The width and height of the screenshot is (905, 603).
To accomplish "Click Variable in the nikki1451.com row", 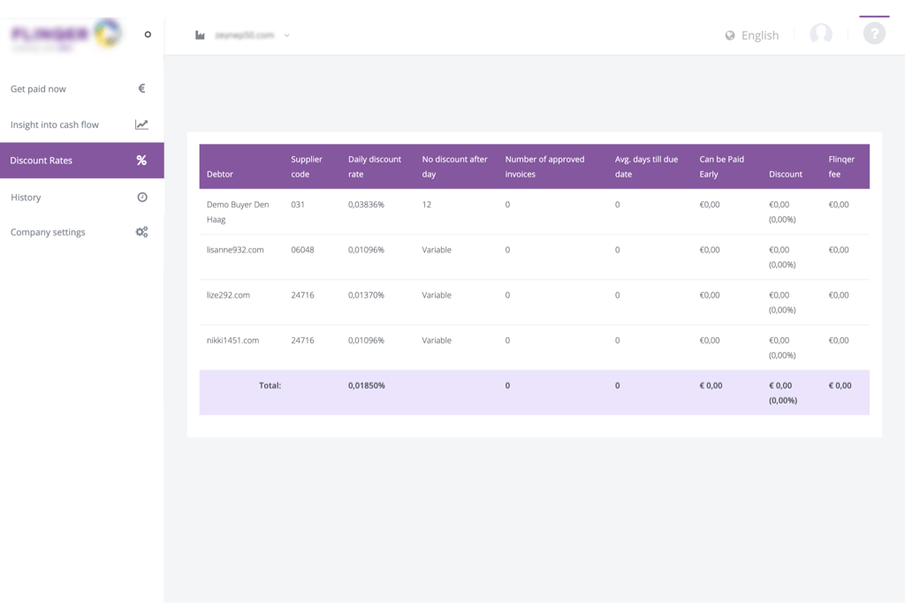I will (x=437, y=340).
